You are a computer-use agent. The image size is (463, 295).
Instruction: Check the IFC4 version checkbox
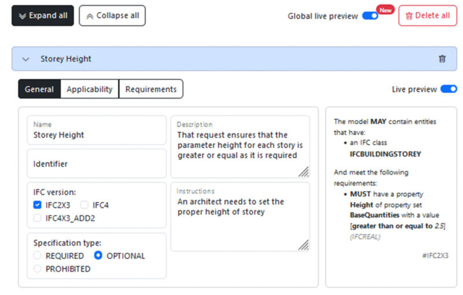pyautogui.click(x=84, y=205)
